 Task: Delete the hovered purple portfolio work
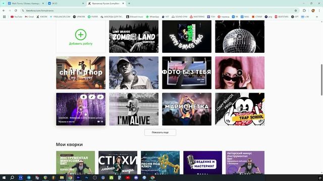[83, 97]
